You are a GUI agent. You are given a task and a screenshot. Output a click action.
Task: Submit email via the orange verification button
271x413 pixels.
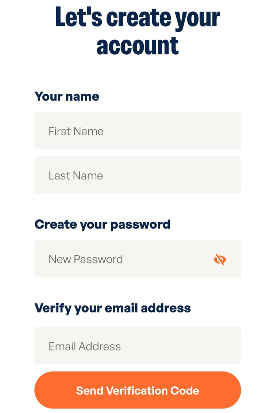pyautogui.click(x=138, y=390)
